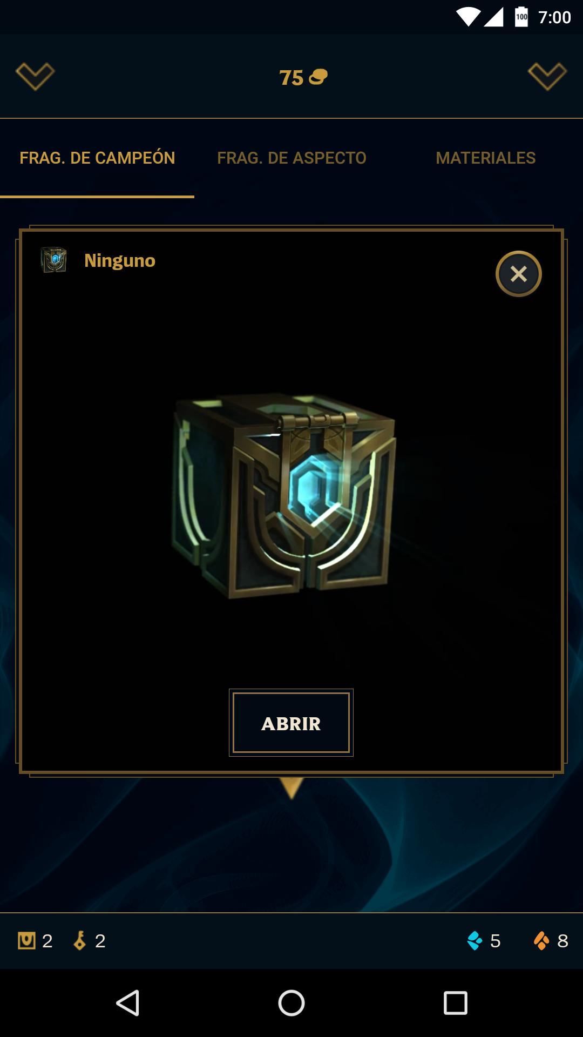
Task: Expand the left top chevron menu
Action: pos(35,76)
